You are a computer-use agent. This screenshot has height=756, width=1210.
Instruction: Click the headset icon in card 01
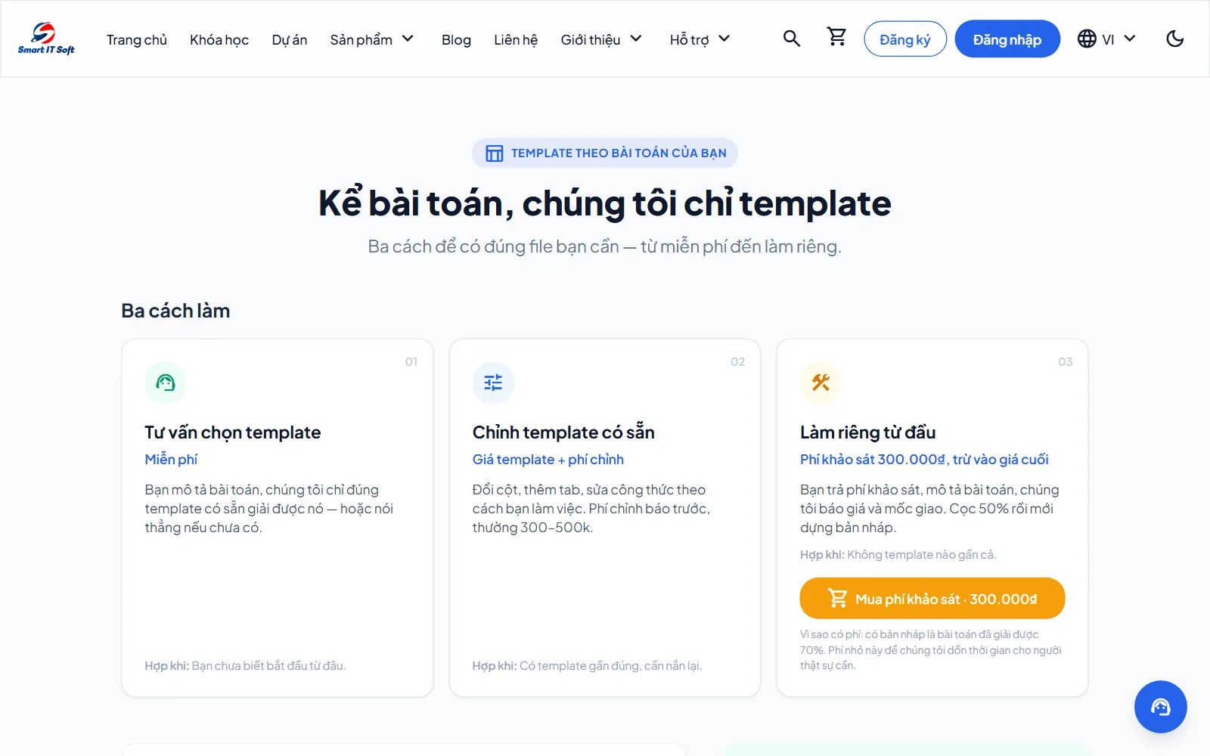point(165,383)
